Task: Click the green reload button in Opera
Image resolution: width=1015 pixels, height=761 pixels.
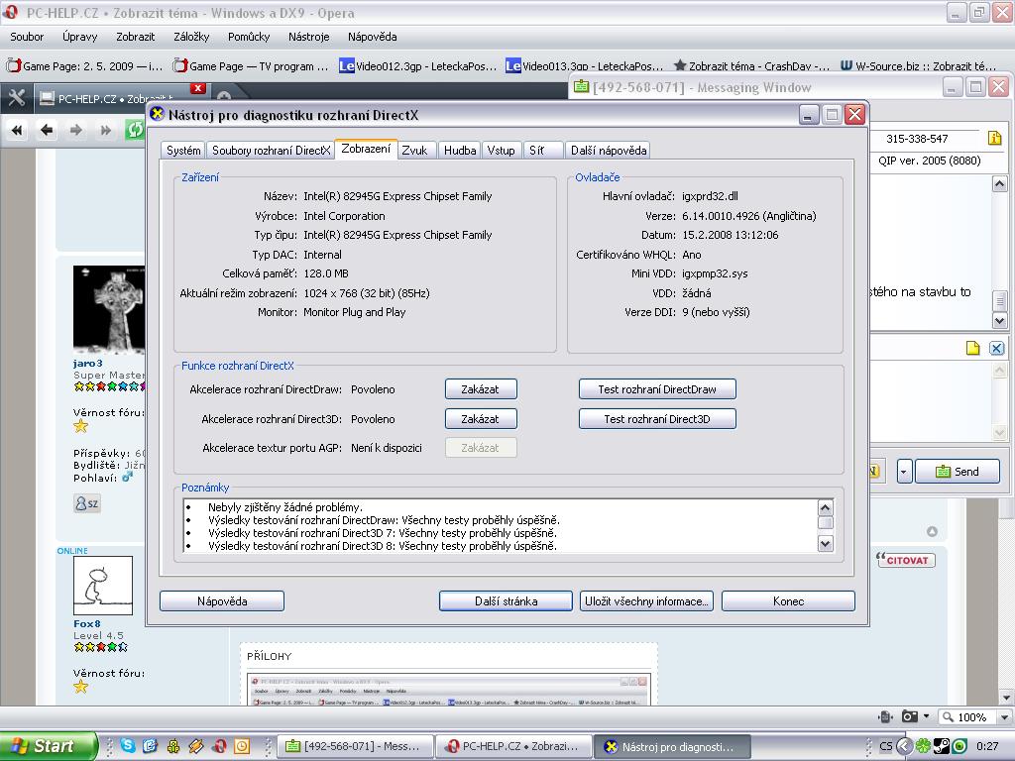Action: click(x=134, y=130)
